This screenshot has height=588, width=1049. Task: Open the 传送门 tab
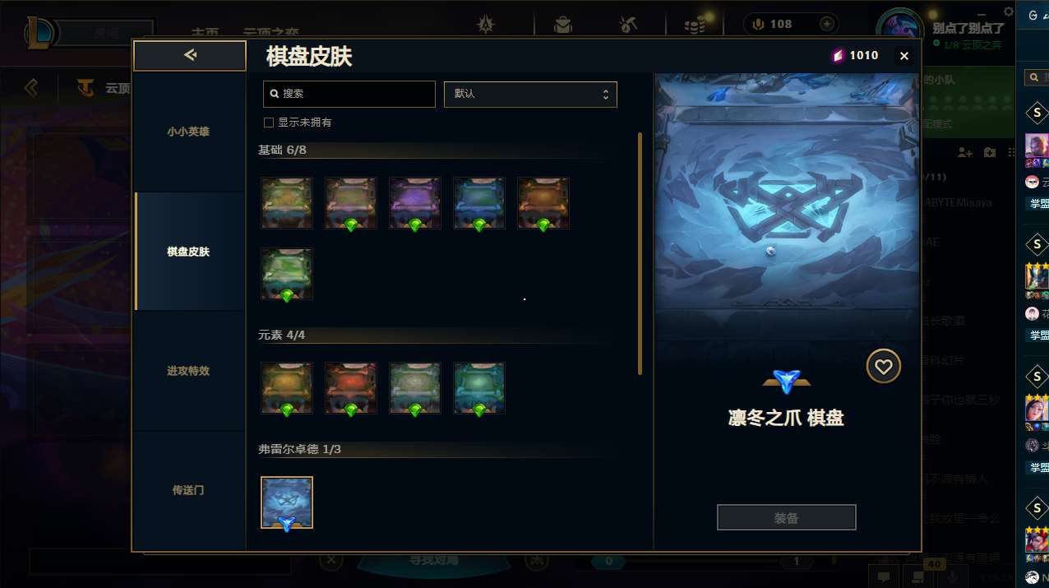[x=188, y=490]
